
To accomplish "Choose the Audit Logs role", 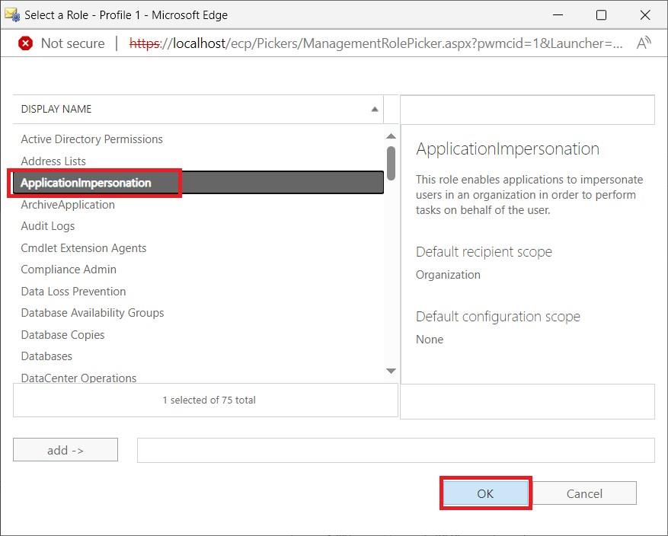I will [x=47, y=226].
